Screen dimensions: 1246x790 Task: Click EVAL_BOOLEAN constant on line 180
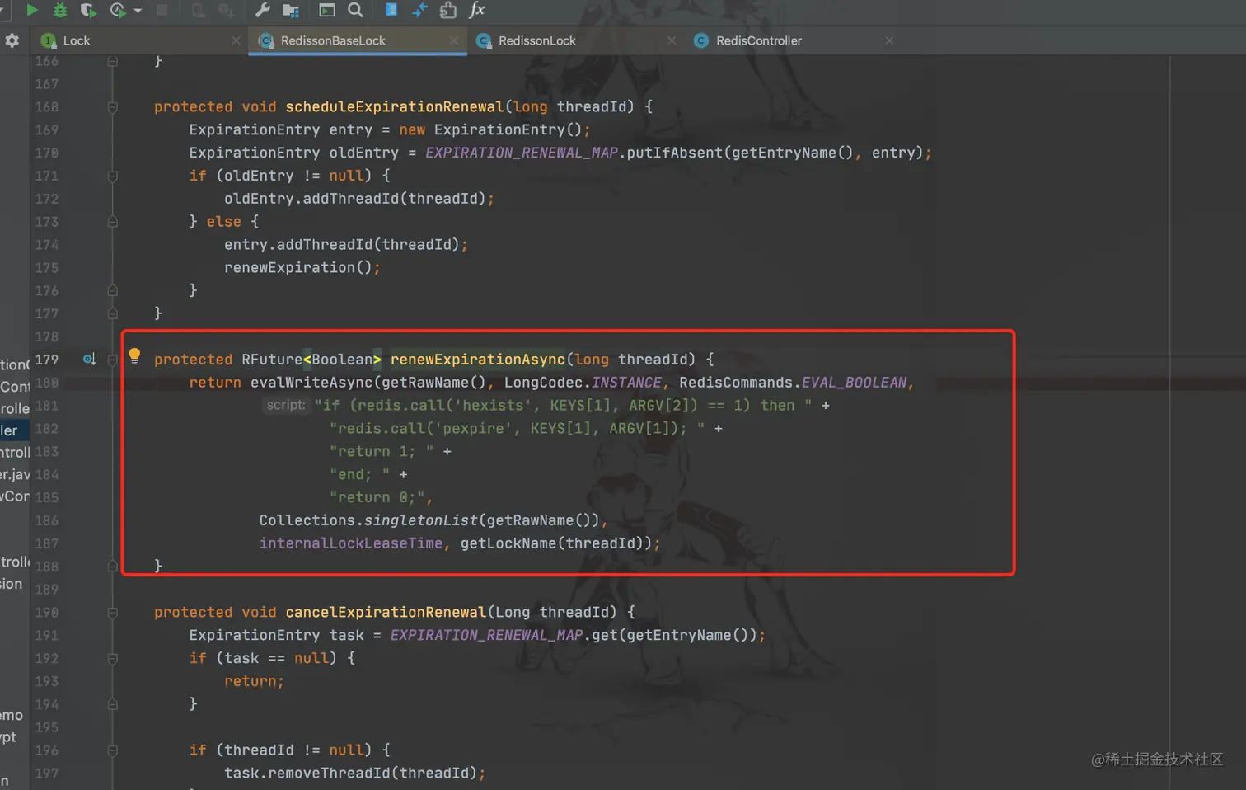click(x=854, y=383)
